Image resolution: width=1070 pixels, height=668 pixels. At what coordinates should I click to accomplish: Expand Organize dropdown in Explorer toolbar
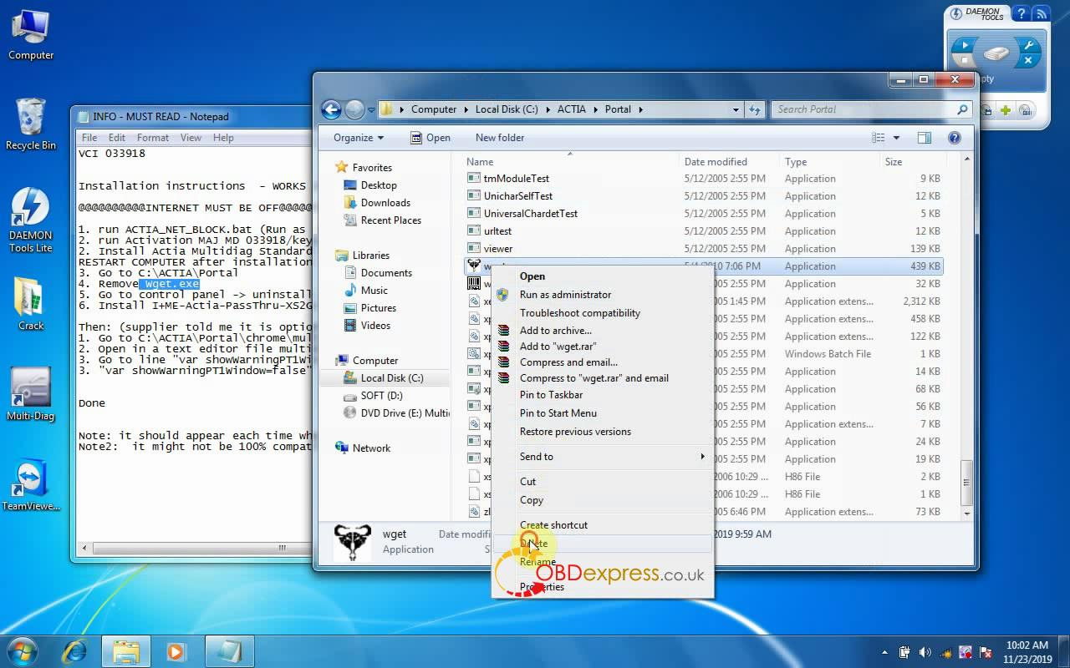pyautogui.click(x=359, y=138)
